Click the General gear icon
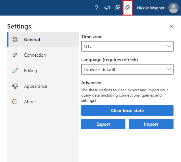 click(15, 40)
